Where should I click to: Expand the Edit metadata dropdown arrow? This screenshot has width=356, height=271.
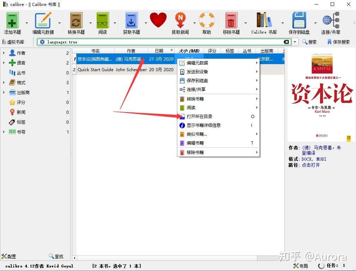pyautogui.click(x=60, y=23)
